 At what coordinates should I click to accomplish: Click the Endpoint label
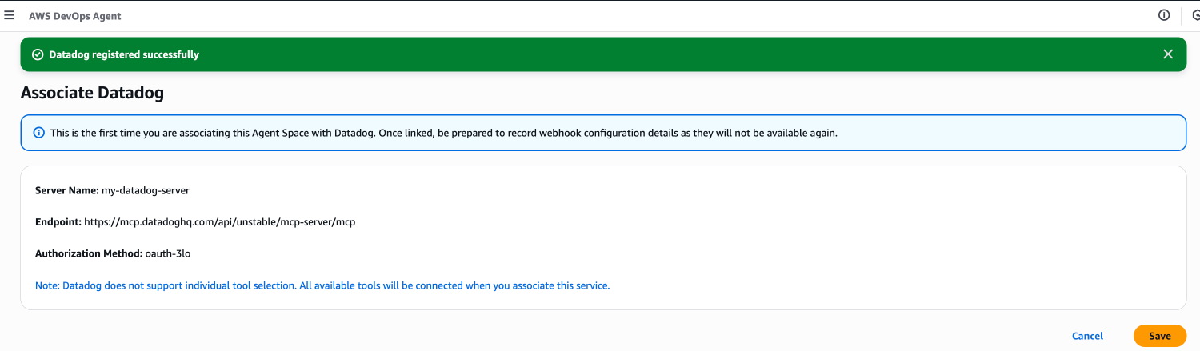click(58, 222)
